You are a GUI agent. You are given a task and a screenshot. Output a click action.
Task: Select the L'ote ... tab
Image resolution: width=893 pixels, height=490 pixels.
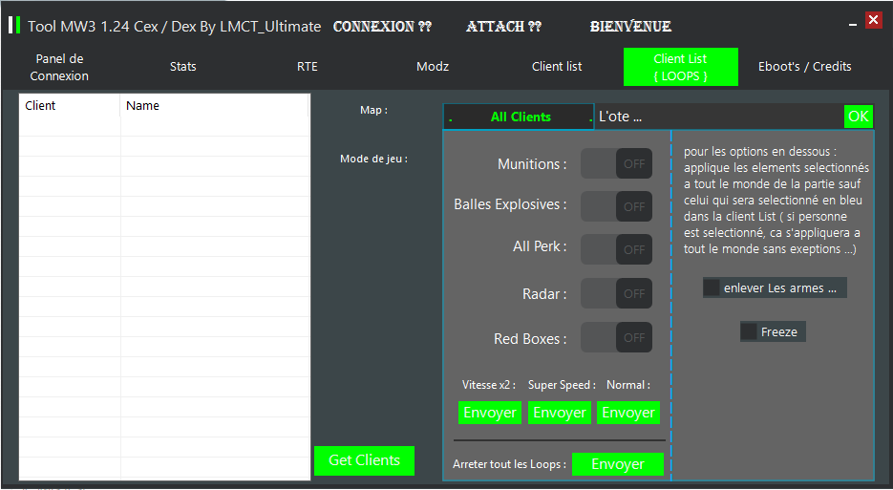pos(621,117)
